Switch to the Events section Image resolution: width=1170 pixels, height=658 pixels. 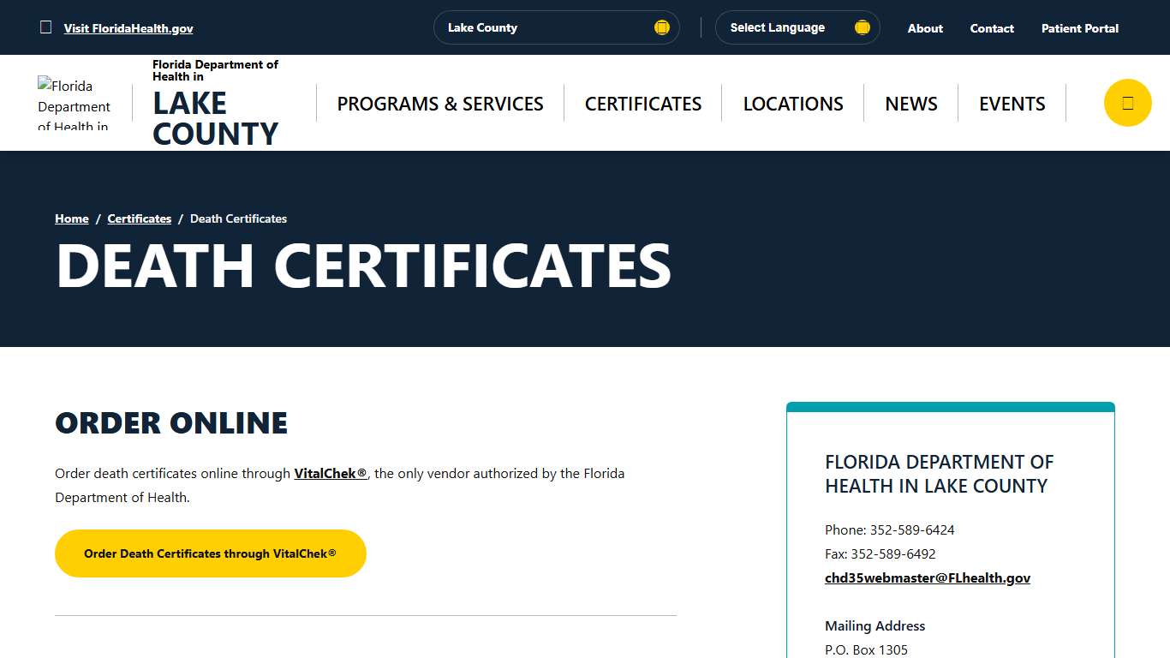coord(1012,103)
